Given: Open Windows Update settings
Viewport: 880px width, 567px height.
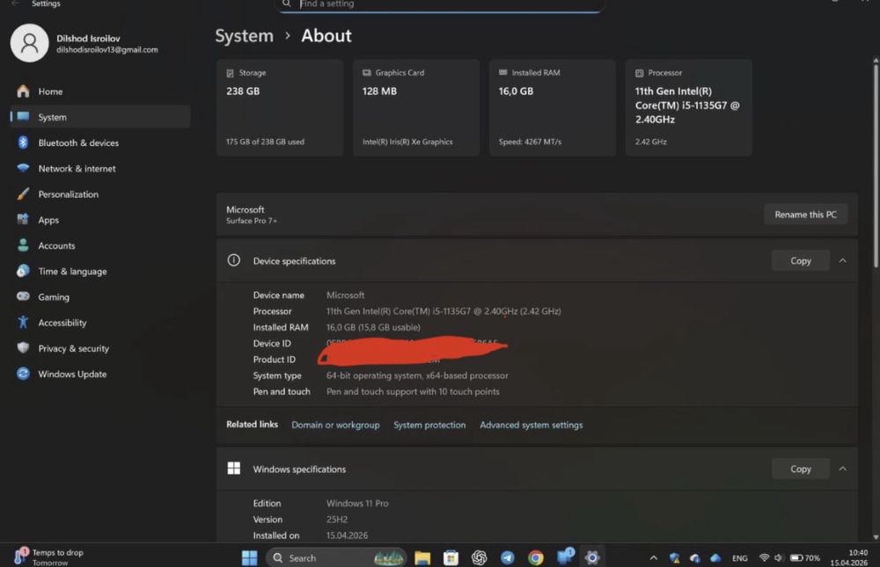Looking at the screenshot, I should pos(100,374).
